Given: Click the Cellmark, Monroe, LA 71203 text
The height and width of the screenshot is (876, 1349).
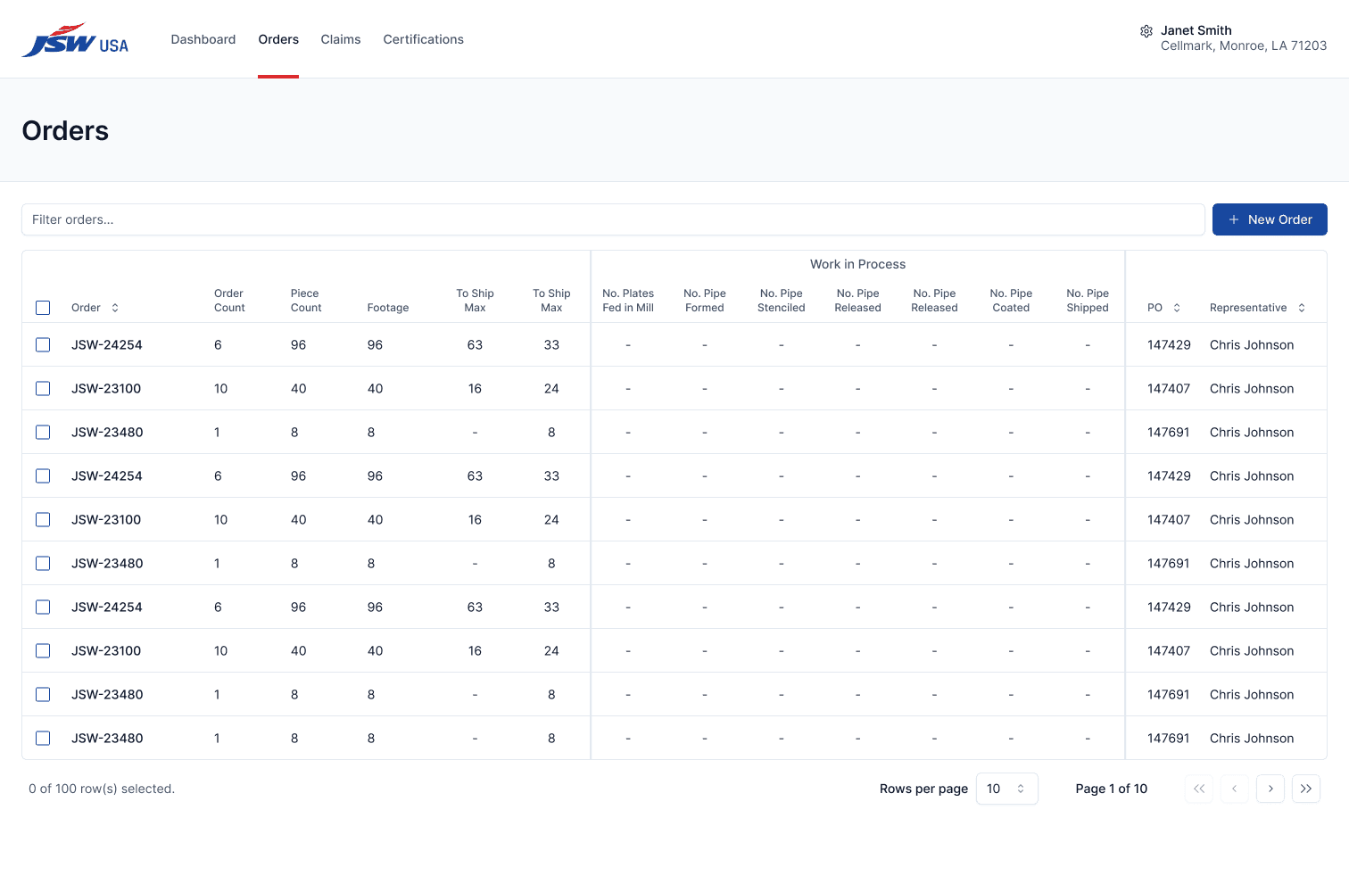Looking at the screenshot, I should [x=1244, y=45].
